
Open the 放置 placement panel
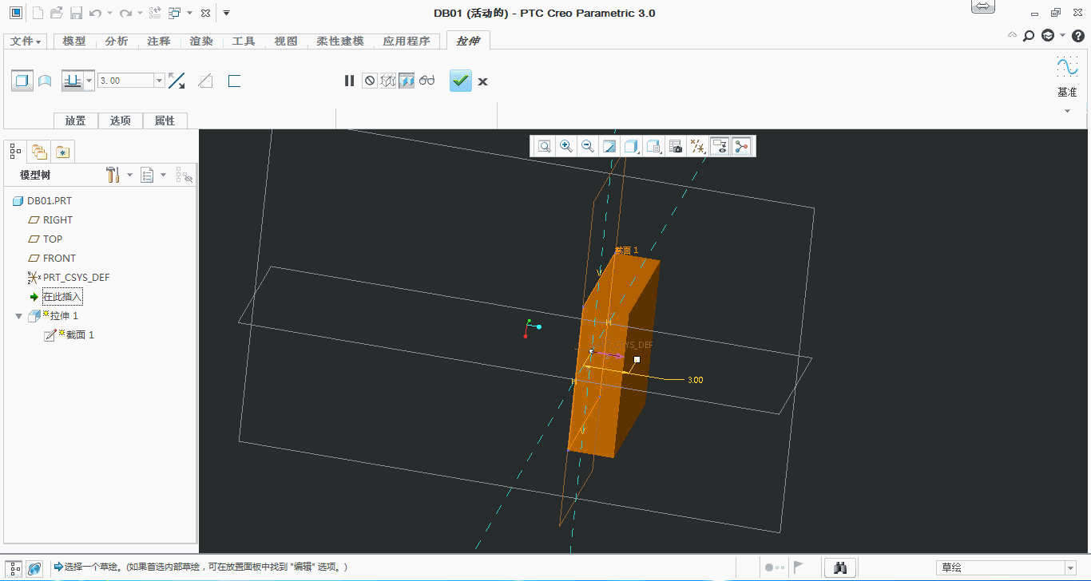(76, 121)
